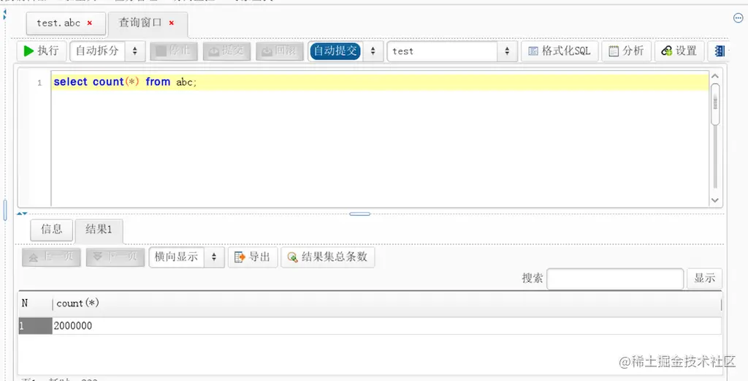The width and height of the screenshot is (748, 381).
Task: Select the 2000000 result cell
Action: [387, 326]
